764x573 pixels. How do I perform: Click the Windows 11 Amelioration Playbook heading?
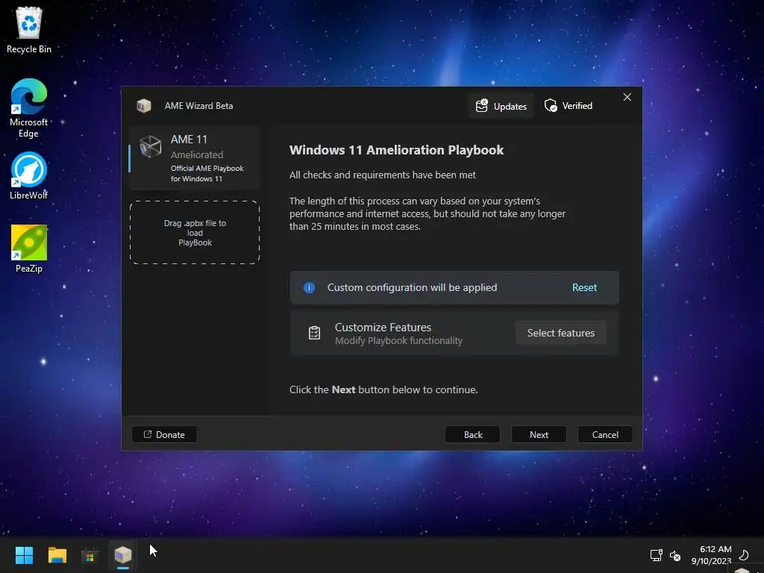[x=396, y=150]
